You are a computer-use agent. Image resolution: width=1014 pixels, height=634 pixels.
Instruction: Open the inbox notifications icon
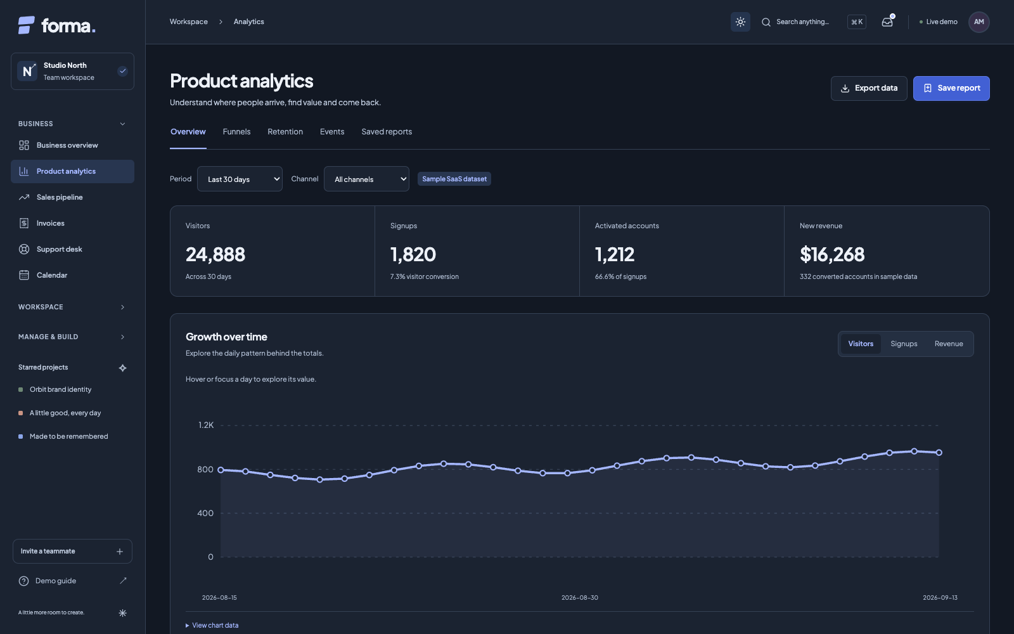tap(887, 22)
